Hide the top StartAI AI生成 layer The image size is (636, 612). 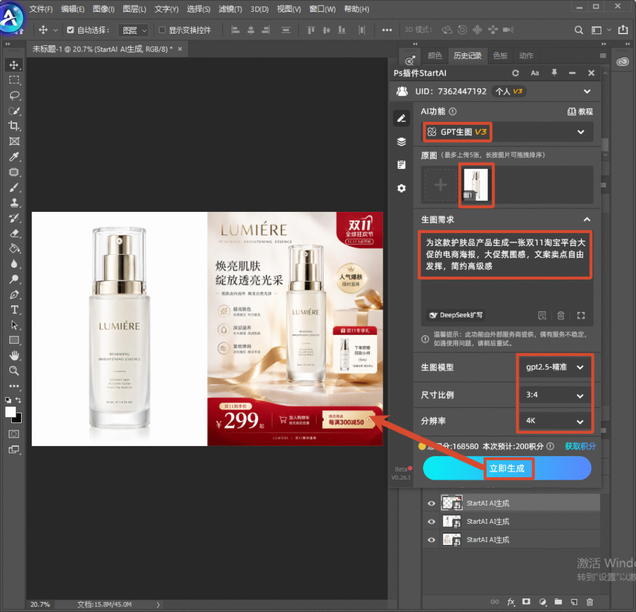431,503
